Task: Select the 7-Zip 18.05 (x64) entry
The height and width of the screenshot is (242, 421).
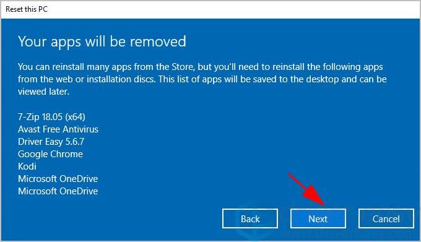Action: coord(51,117)
